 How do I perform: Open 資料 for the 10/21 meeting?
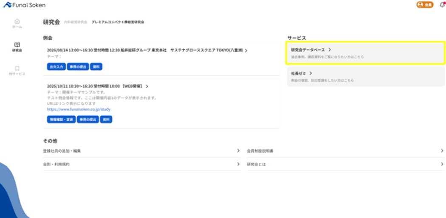pyautogui.click(x=106, y=120)
